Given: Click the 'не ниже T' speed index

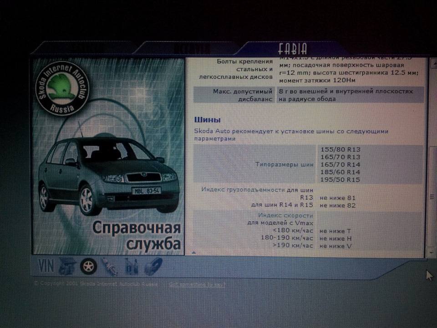Looking at the screenshot, I should tap(335, 231).
